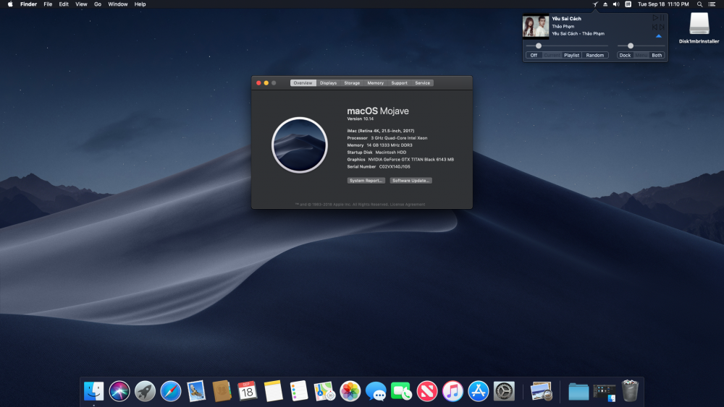Adjust the right slider above Dock/Menu/Both
The image size is (724, 407).
coord(641,46)
